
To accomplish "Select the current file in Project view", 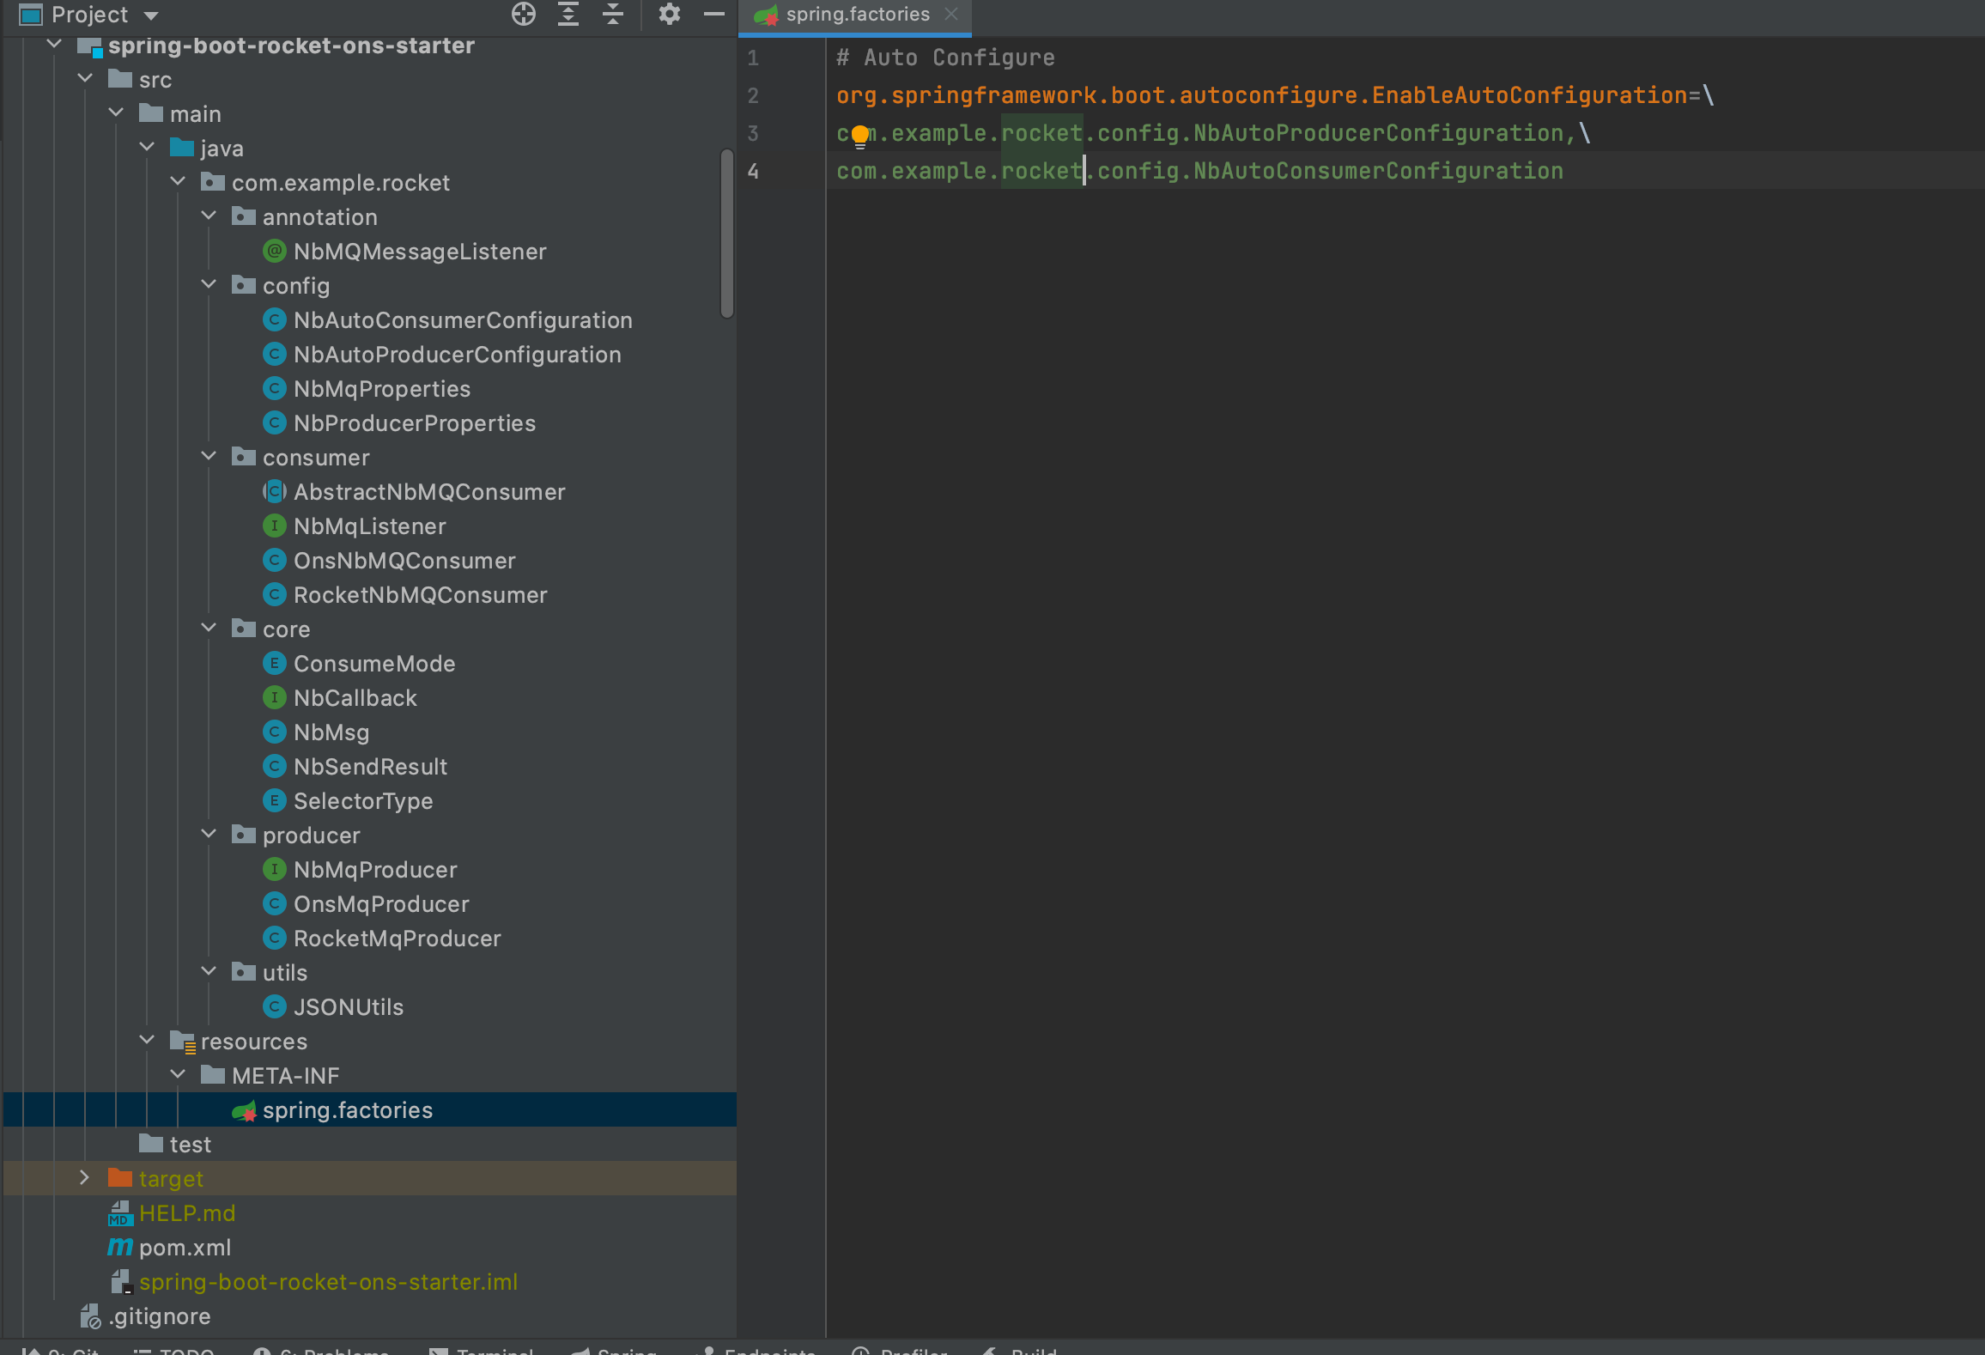I will [524, 14].
